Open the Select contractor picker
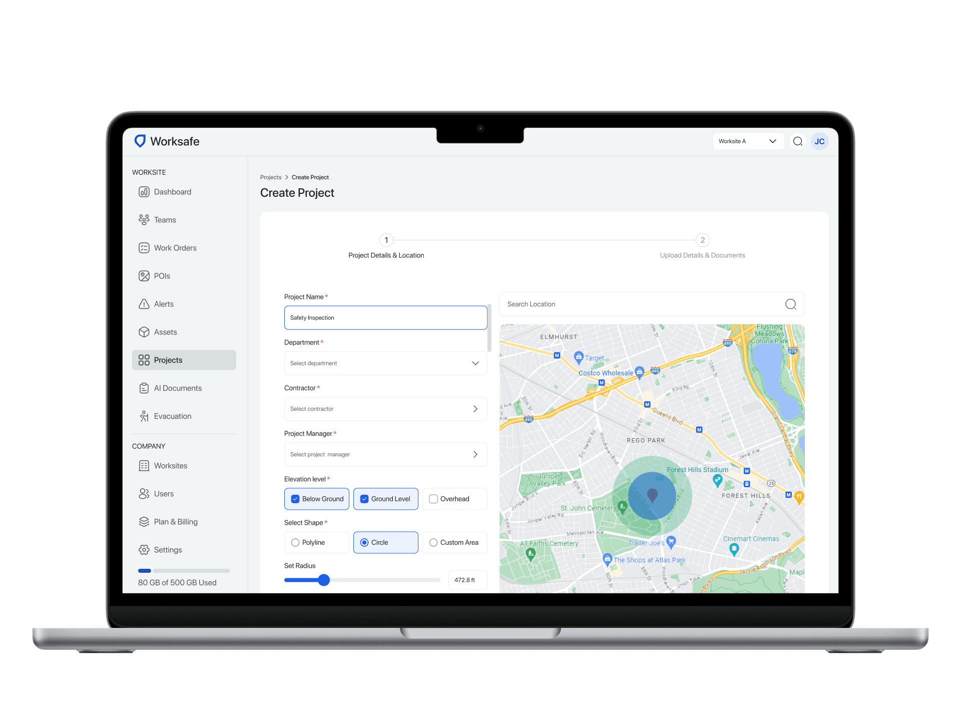Screen dimensions: 961x721 [x=385, y=409]
